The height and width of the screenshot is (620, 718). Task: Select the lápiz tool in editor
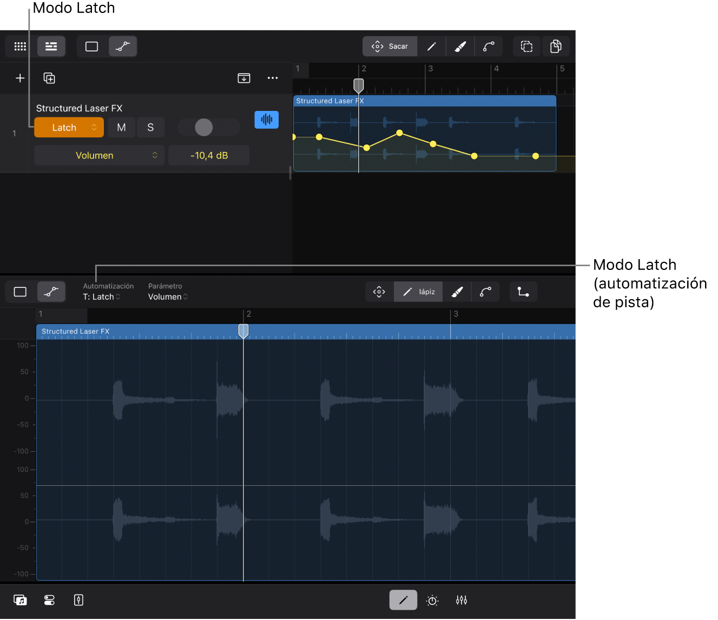pyautogui.click(x=418, y=292)
